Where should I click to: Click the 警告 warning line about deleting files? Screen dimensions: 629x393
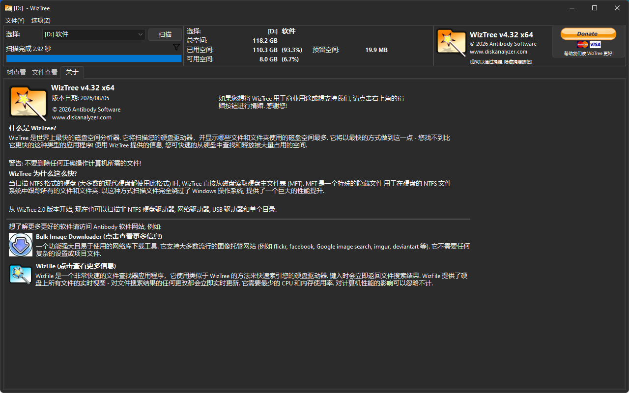(x=75, y=163)
